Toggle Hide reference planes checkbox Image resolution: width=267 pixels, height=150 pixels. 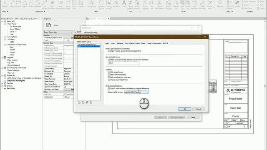coord(109,75)
